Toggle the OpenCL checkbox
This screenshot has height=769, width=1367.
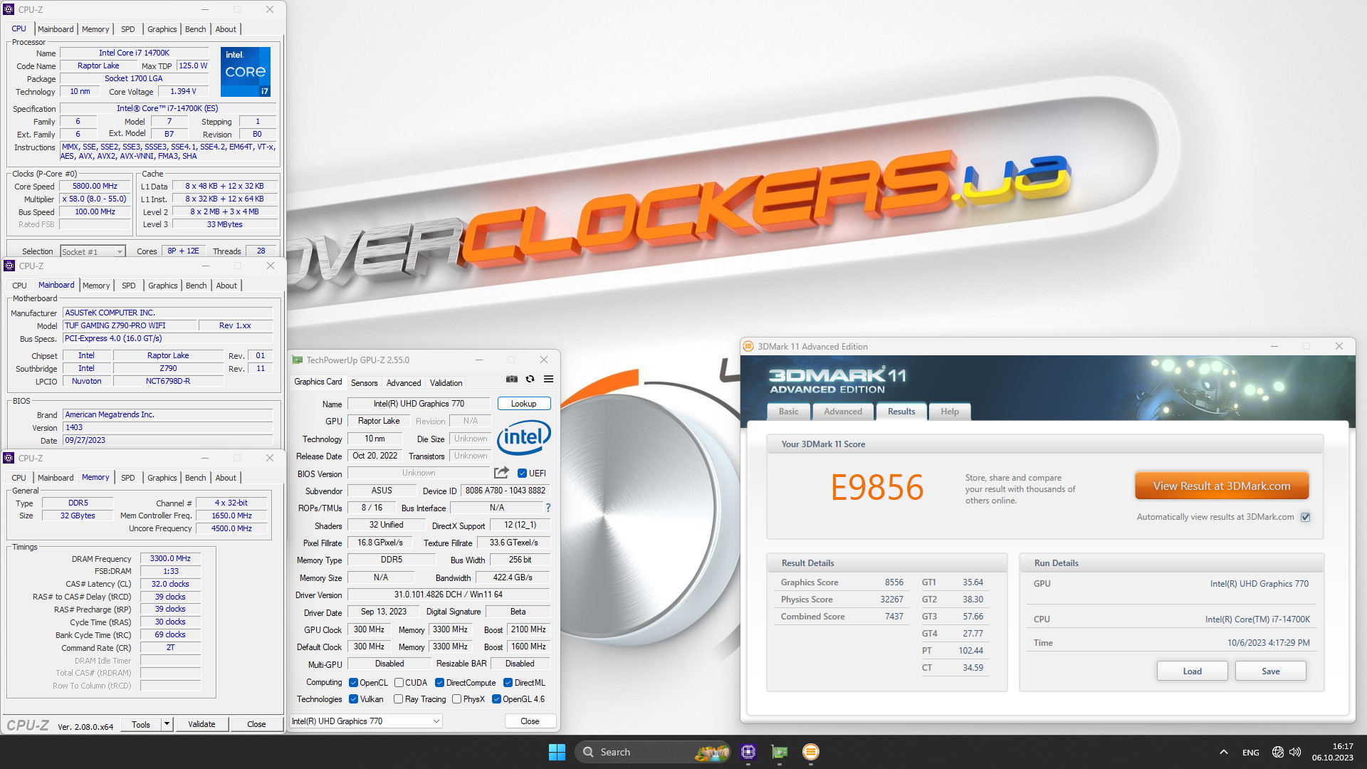[353, 683]
